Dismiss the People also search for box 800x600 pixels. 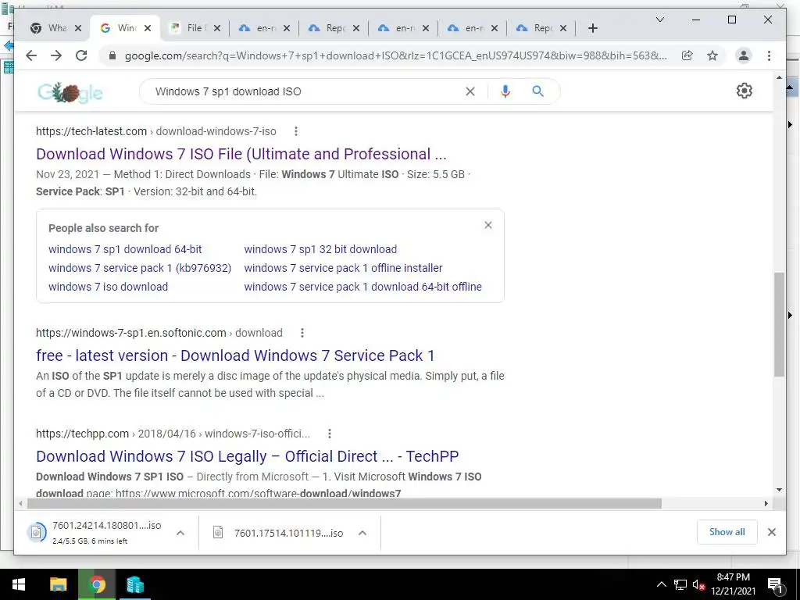click(x=488, y=225)
